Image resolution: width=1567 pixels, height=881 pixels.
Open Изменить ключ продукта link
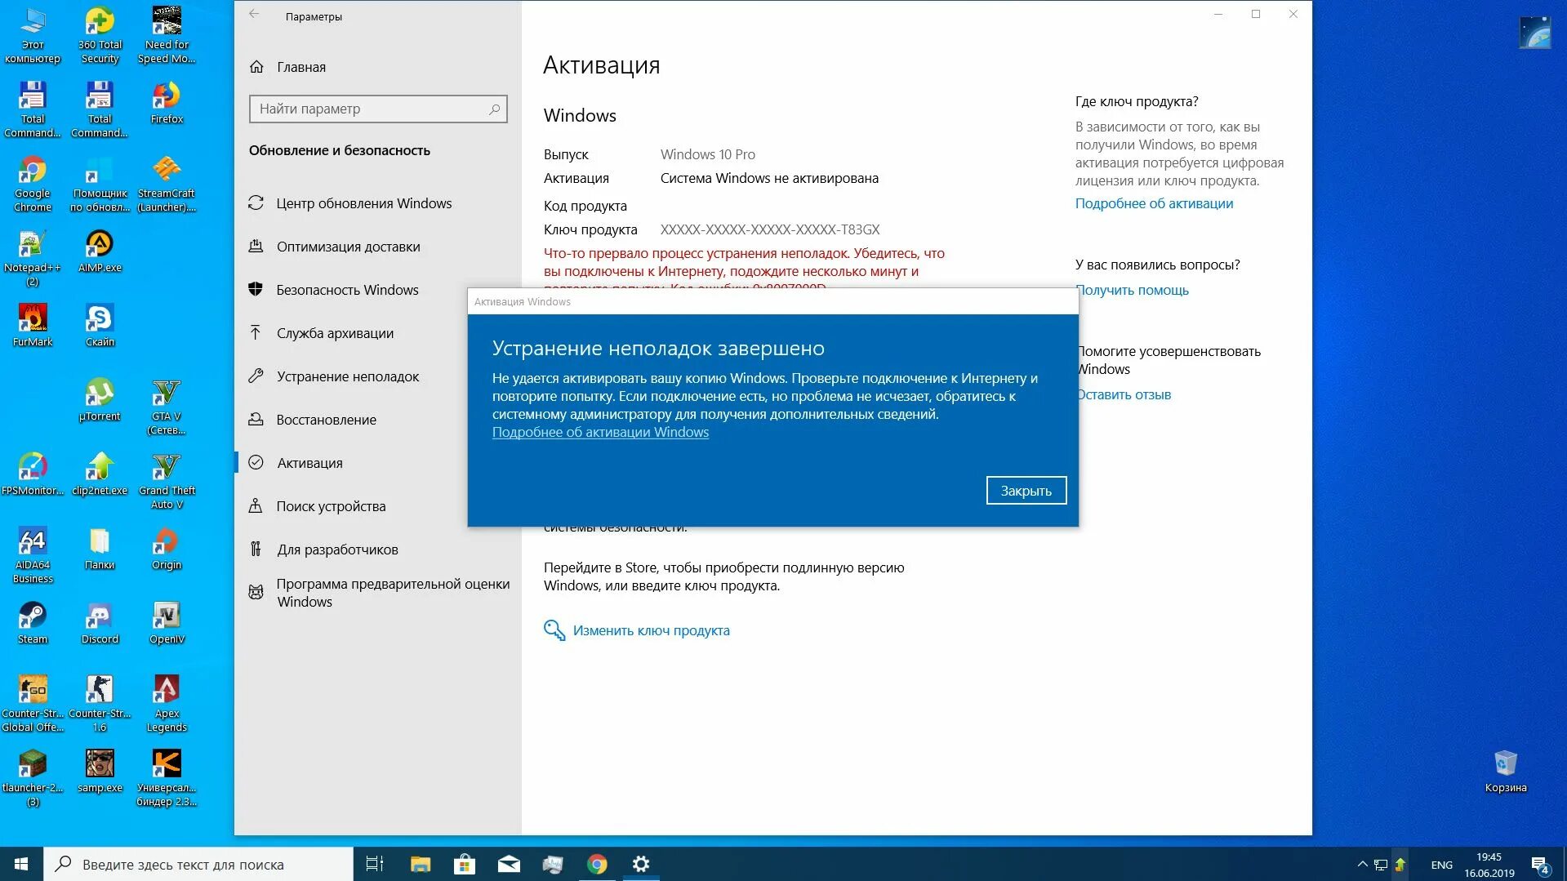point(651,630)
